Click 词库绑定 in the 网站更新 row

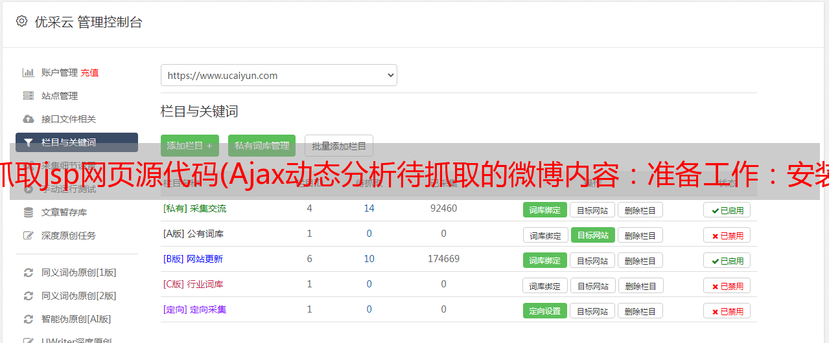(545, 260)
